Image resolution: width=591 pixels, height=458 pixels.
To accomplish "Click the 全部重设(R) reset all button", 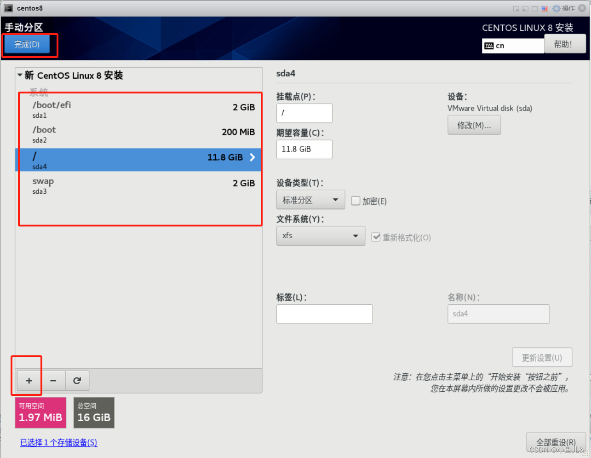I will [556, 442].
